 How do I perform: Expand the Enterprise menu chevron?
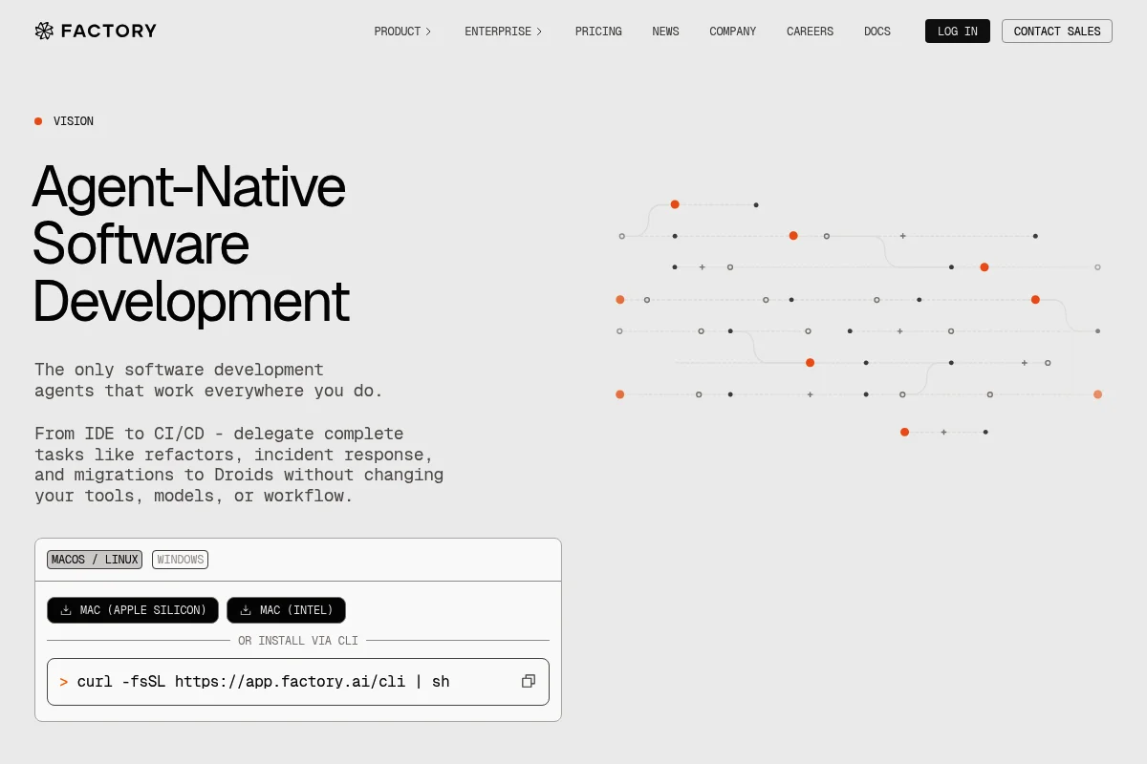click(539, 32)
